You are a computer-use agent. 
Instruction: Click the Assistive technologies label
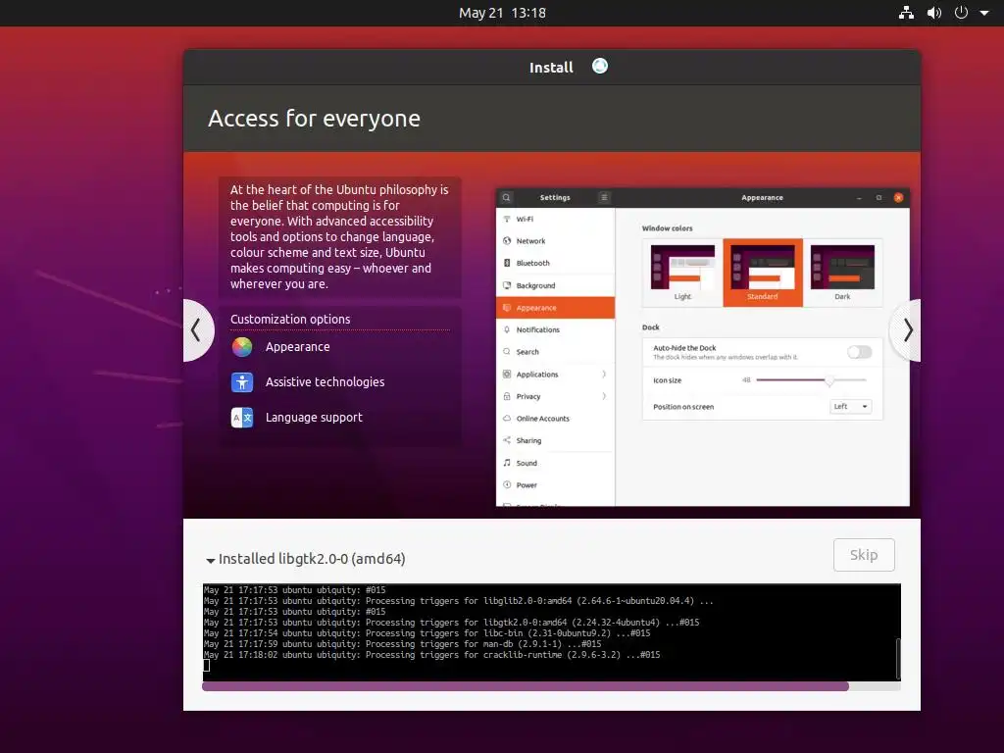click(326, 381)
